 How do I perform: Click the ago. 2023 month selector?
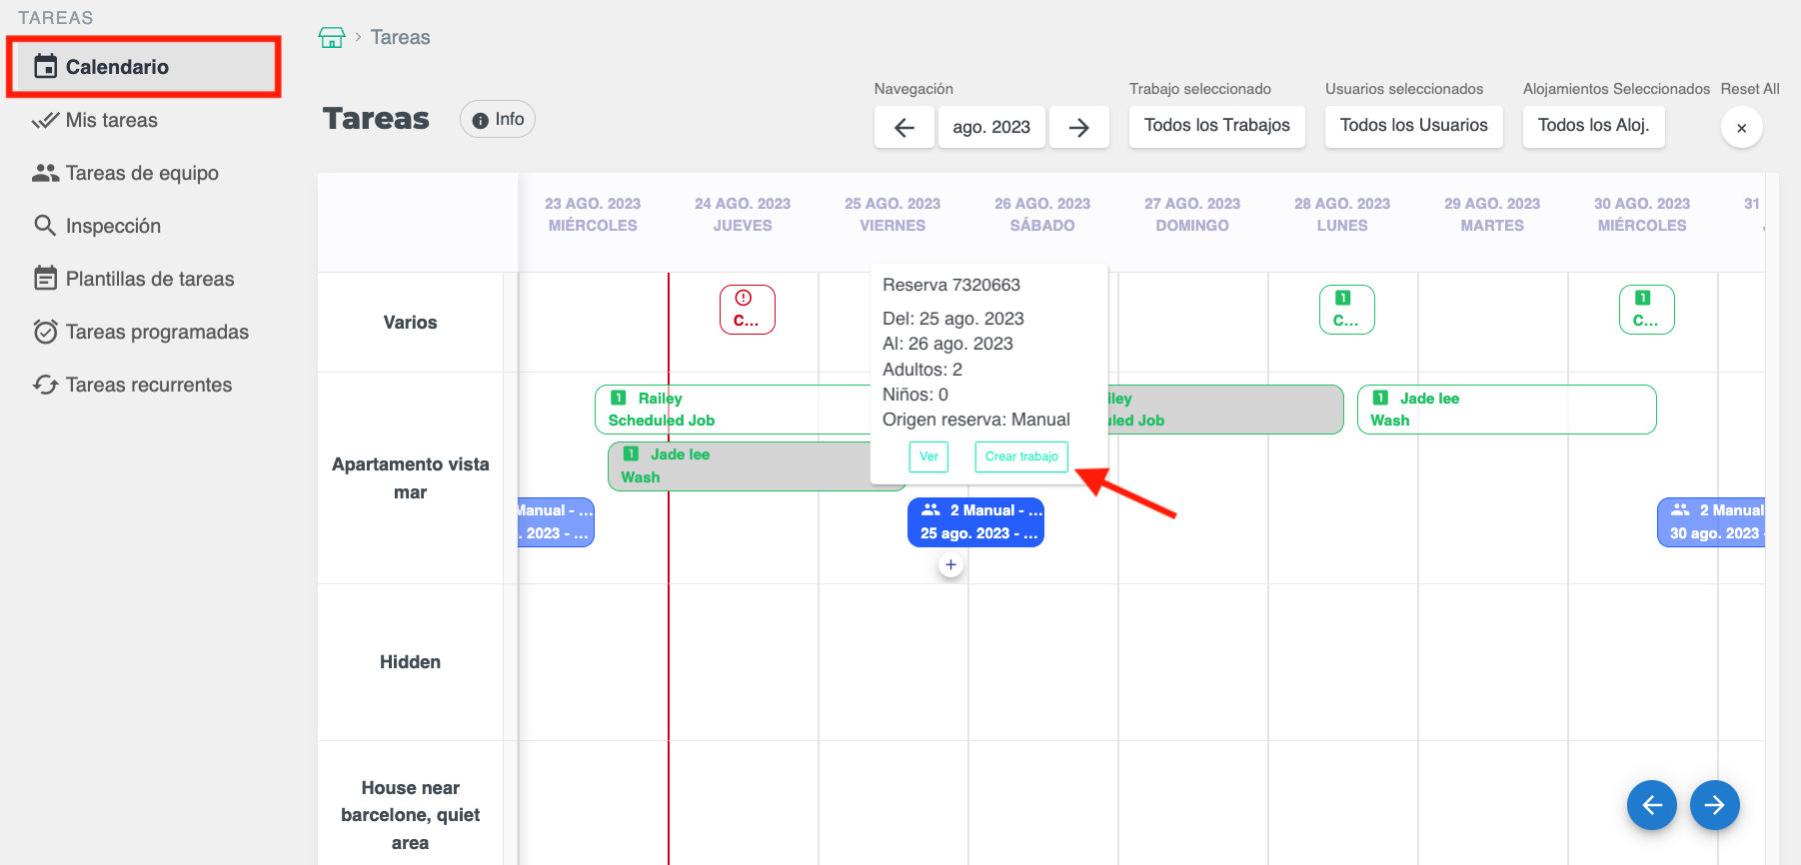[990, 127]
